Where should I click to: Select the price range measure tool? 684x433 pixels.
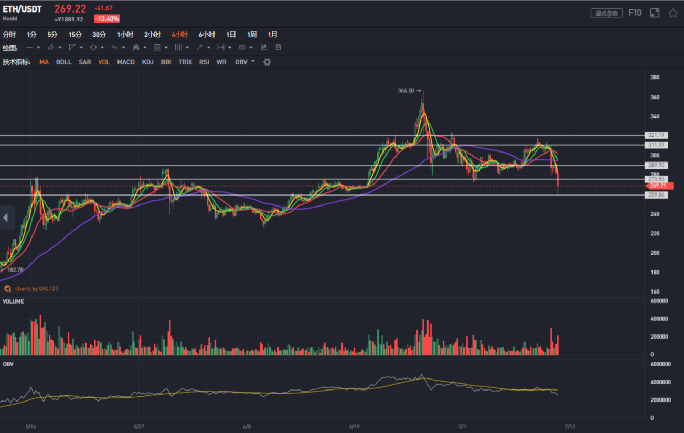tap(221, 47)
